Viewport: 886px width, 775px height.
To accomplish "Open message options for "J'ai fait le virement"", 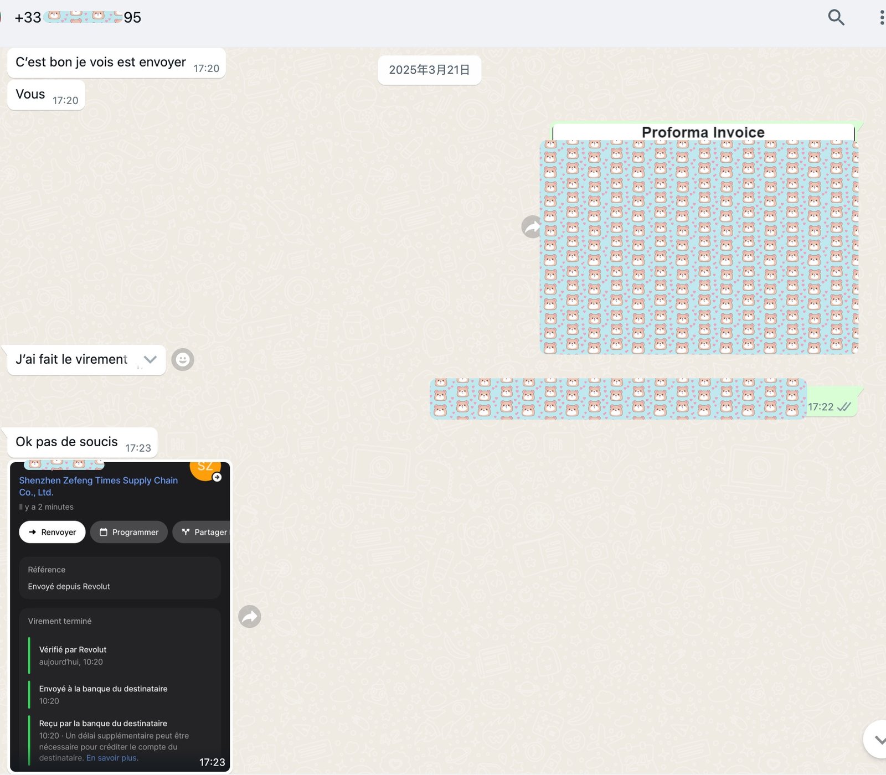I will click(150, 359).
